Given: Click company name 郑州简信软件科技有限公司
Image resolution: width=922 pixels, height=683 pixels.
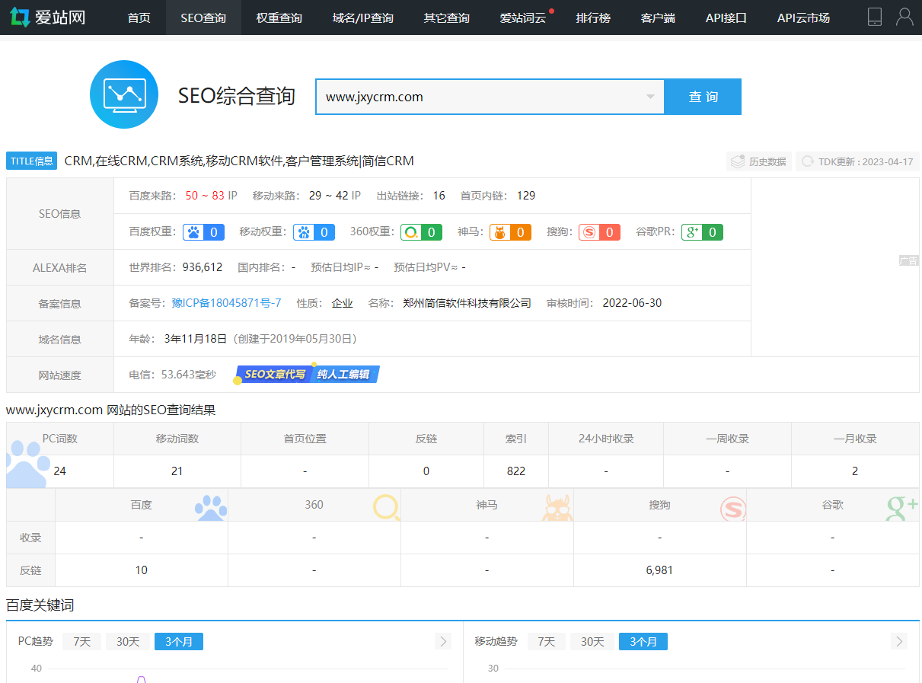Looking at the screenshot, I should [467, 303].
